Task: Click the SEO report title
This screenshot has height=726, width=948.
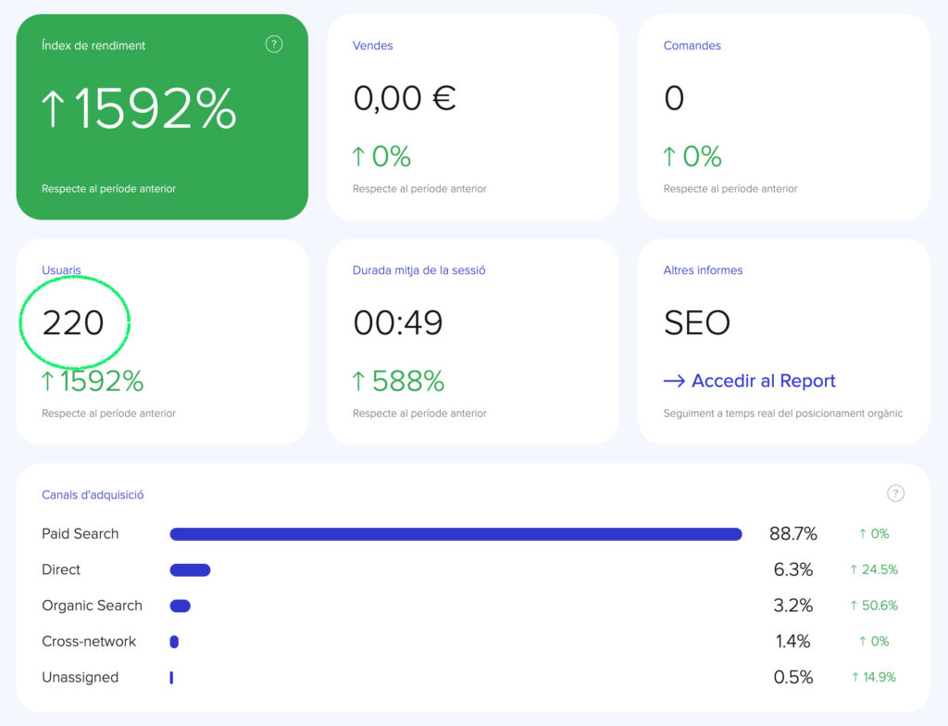Action: point(697,323)
